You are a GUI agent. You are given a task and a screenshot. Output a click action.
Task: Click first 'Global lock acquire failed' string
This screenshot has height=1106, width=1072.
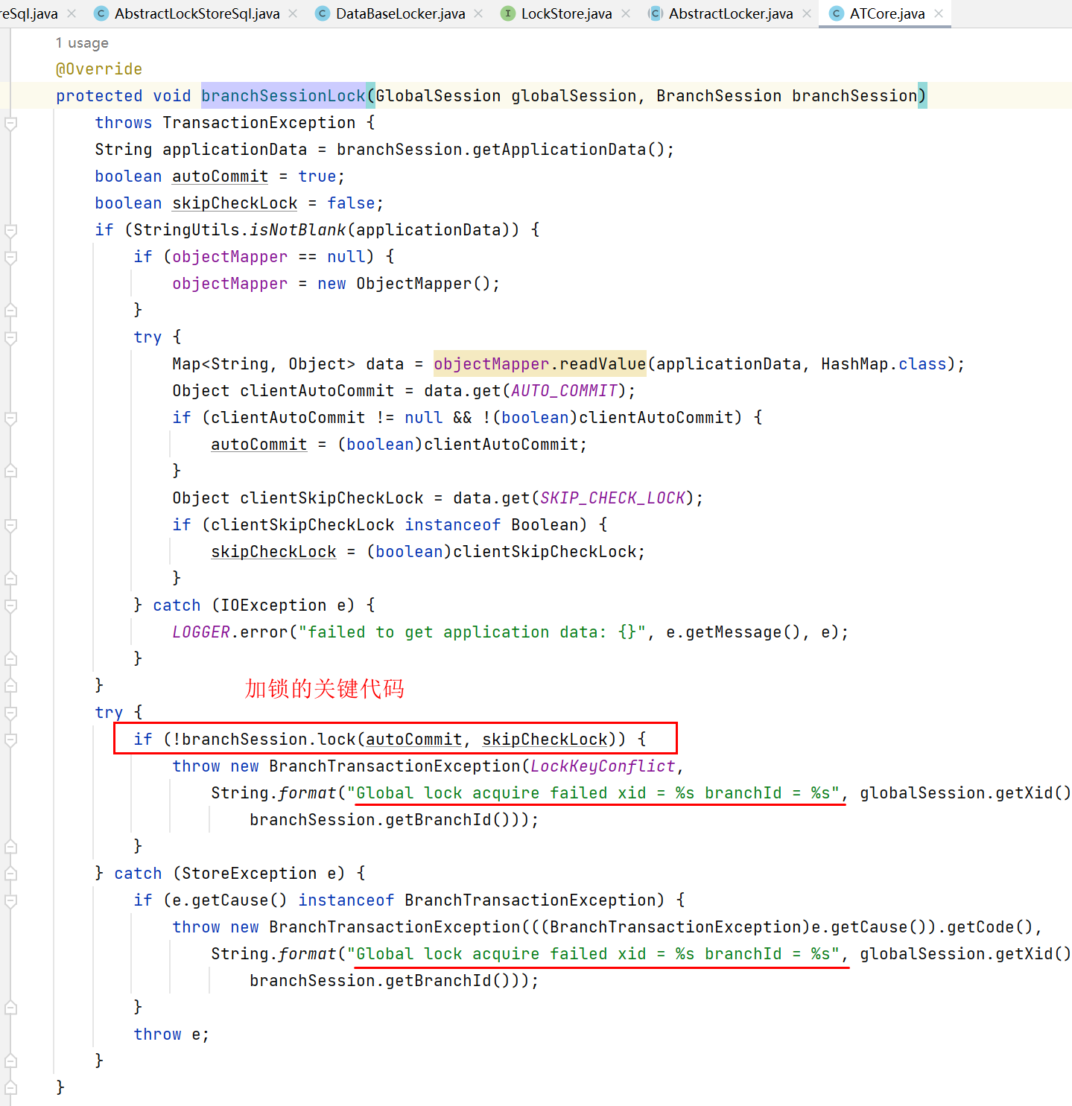click(x=593, y=793)
